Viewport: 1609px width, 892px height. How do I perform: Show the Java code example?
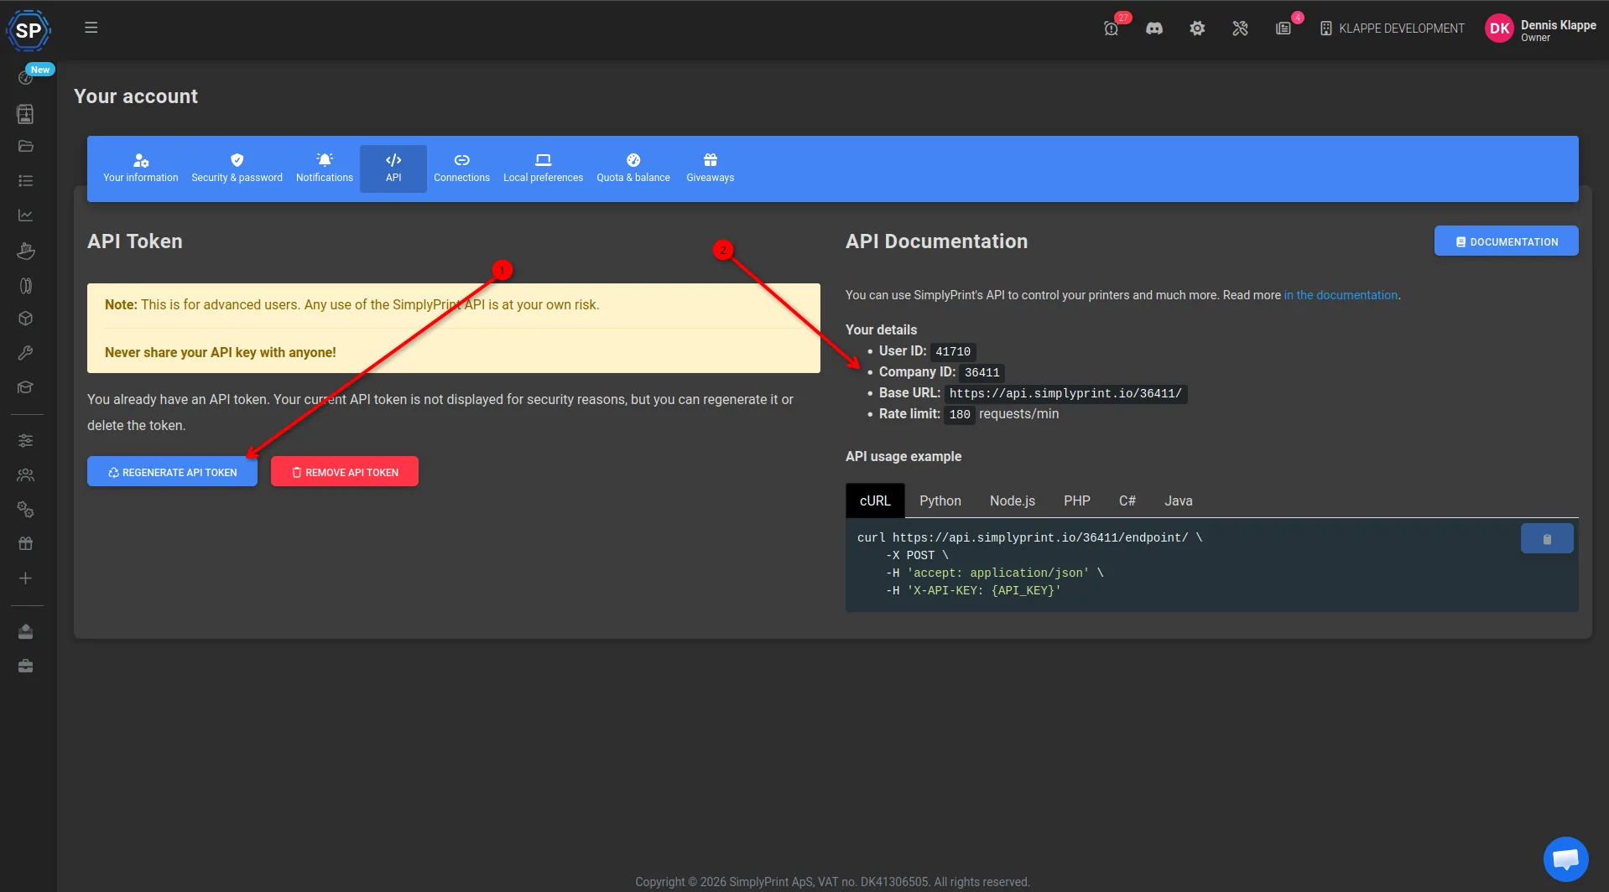pos(1179,500)
